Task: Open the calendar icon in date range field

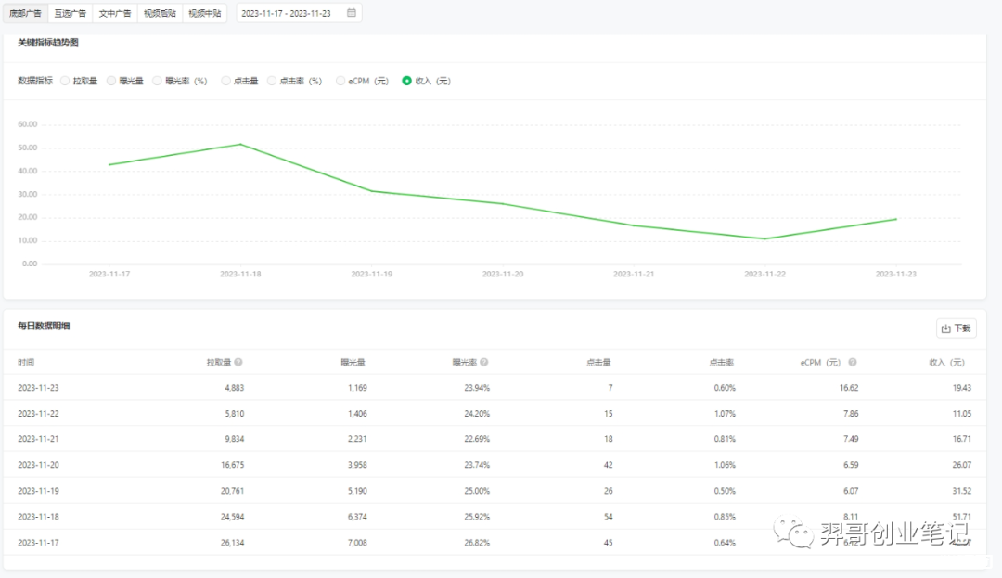Action: click(x=351, y=13)
